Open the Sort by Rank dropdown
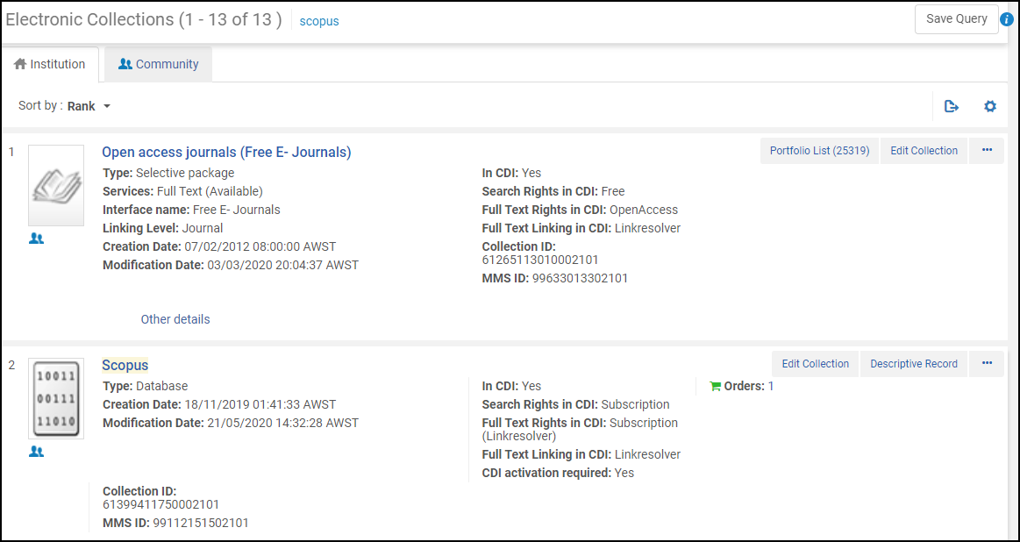1020x542 pixels. point(89,106)
